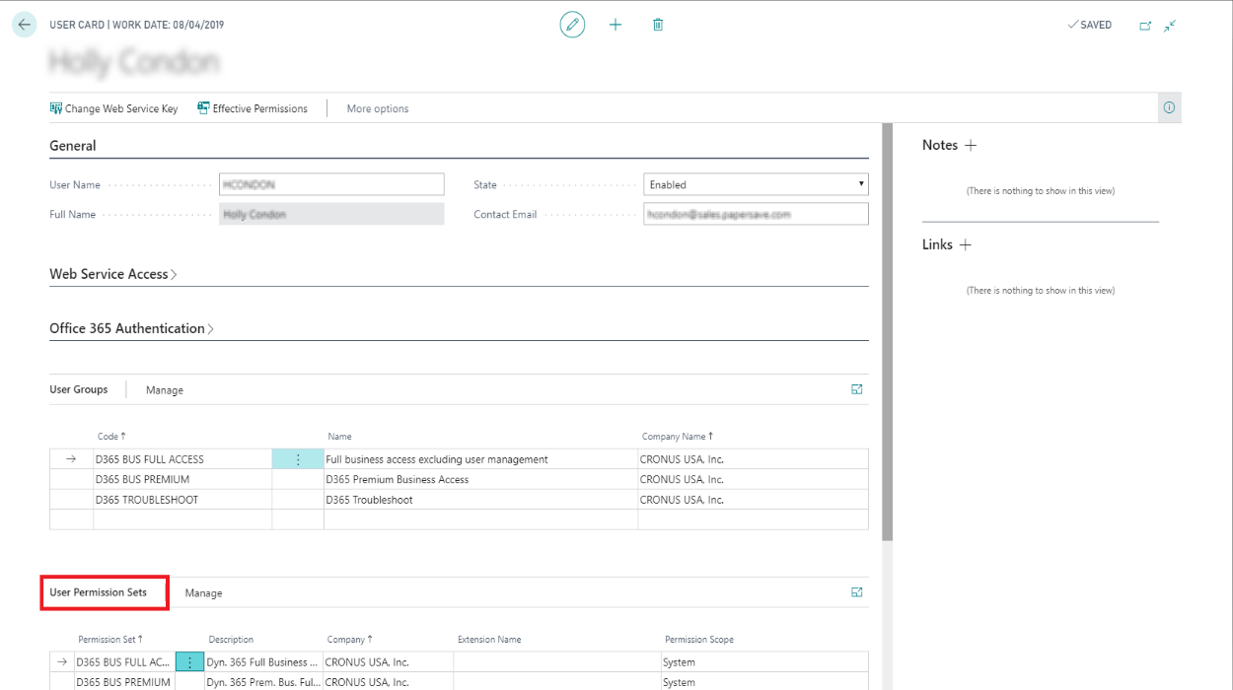Expand the User Groups part to full view
The height and width of the screenshot is (690, 1233).
pos(856,389)
